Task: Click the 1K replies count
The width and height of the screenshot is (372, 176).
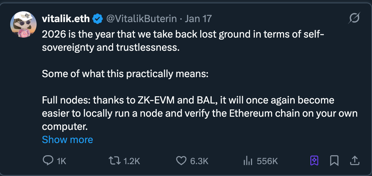Action: click(62, 161)
